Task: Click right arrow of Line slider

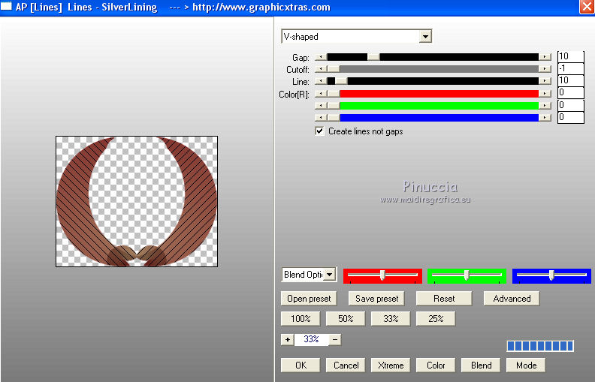Action: pos(545,81)
